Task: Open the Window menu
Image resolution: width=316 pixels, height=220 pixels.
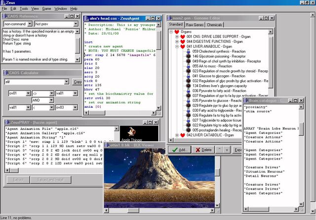Action: pos(60,9)
